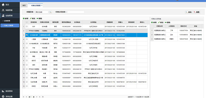This screenshot has height=98, width=206.
Task: Click created time cell 2017/06/27 09:0
Action: pyautogui.click(x=110, y=43)
